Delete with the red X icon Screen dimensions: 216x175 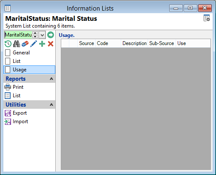[x=51, y=44]
